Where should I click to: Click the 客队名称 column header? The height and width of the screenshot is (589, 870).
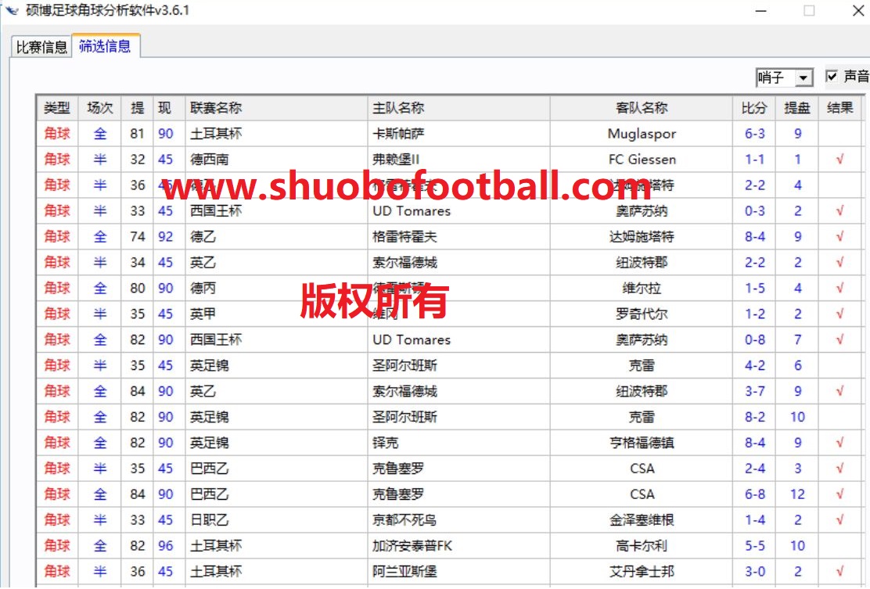point(642,108)
